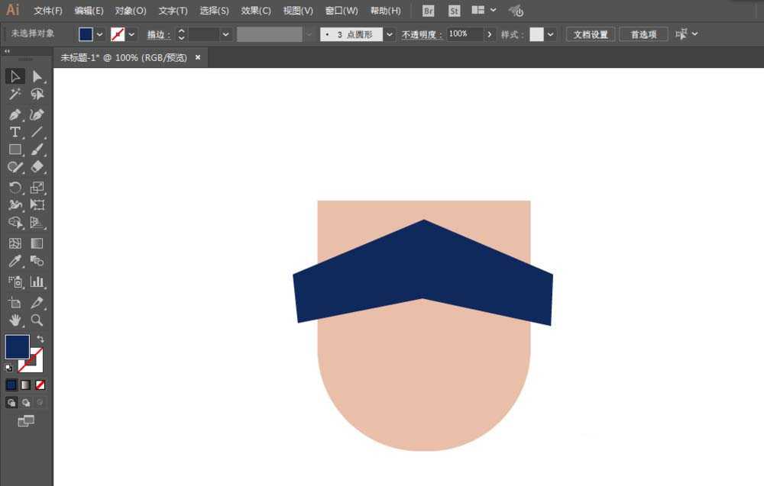The height and width of the screenshot is (486, 764).
Task: Swap fill and stroke colors
Action: (x=40, y=339)
